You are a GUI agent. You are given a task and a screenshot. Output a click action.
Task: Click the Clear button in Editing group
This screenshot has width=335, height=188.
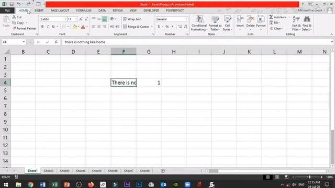pyautogui.click(x=276, y=28)
